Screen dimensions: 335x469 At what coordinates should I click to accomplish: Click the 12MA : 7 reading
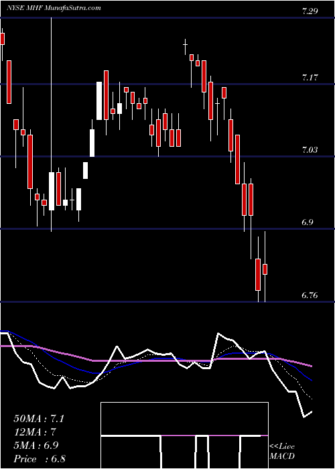click(36, 432)
